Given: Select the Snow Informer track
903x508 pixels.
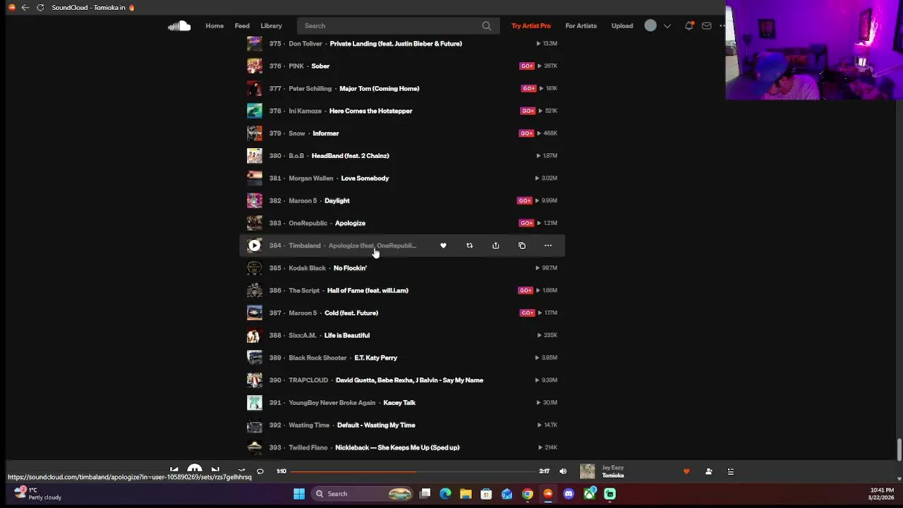Looking at the screenshot, I should point(325,133).
